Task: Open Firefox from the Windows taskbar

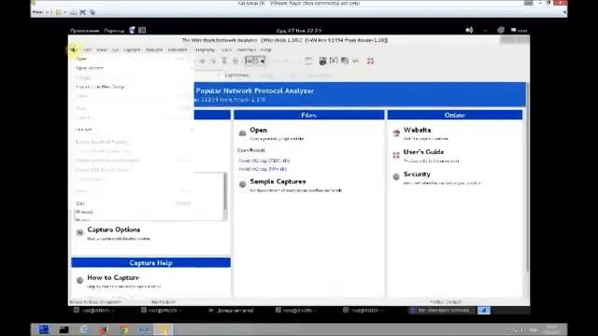Action: 104,329
